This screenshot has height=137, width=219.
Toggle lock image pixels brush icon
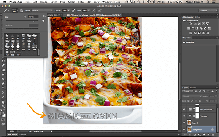[192, 101]
